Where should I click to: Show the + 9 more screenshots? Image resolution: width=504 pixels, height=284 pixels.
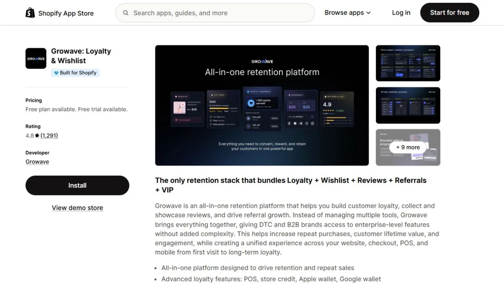[408, 147]
